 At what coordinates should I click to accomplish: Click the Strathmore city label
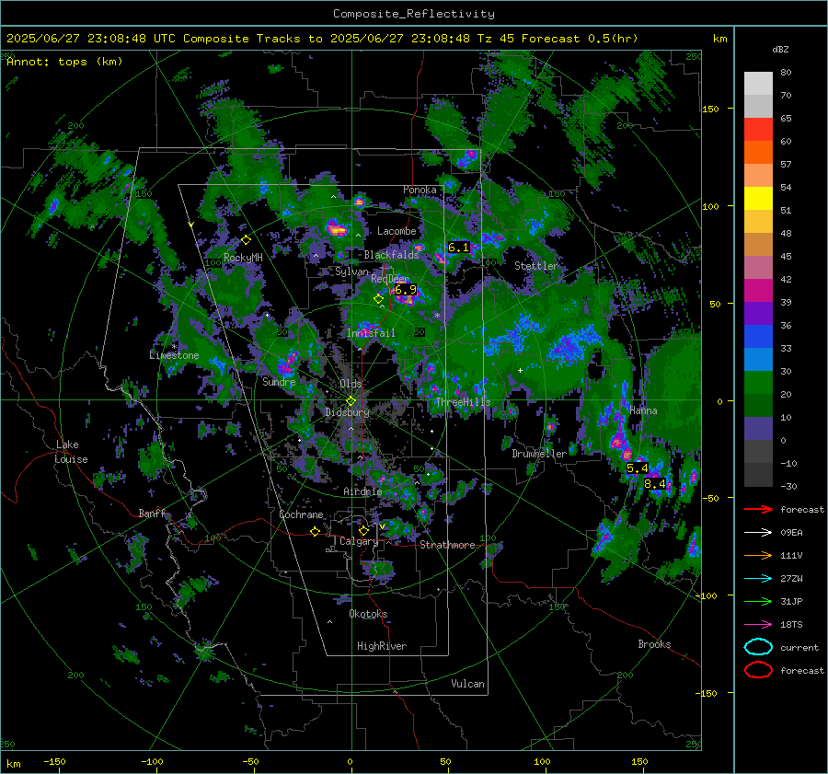coord(447,545)
